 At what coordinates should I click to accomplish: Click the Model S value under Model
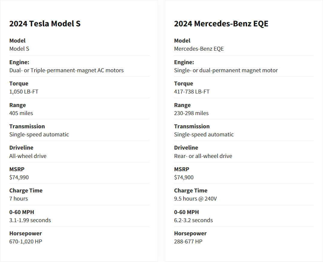coord(19,49)
